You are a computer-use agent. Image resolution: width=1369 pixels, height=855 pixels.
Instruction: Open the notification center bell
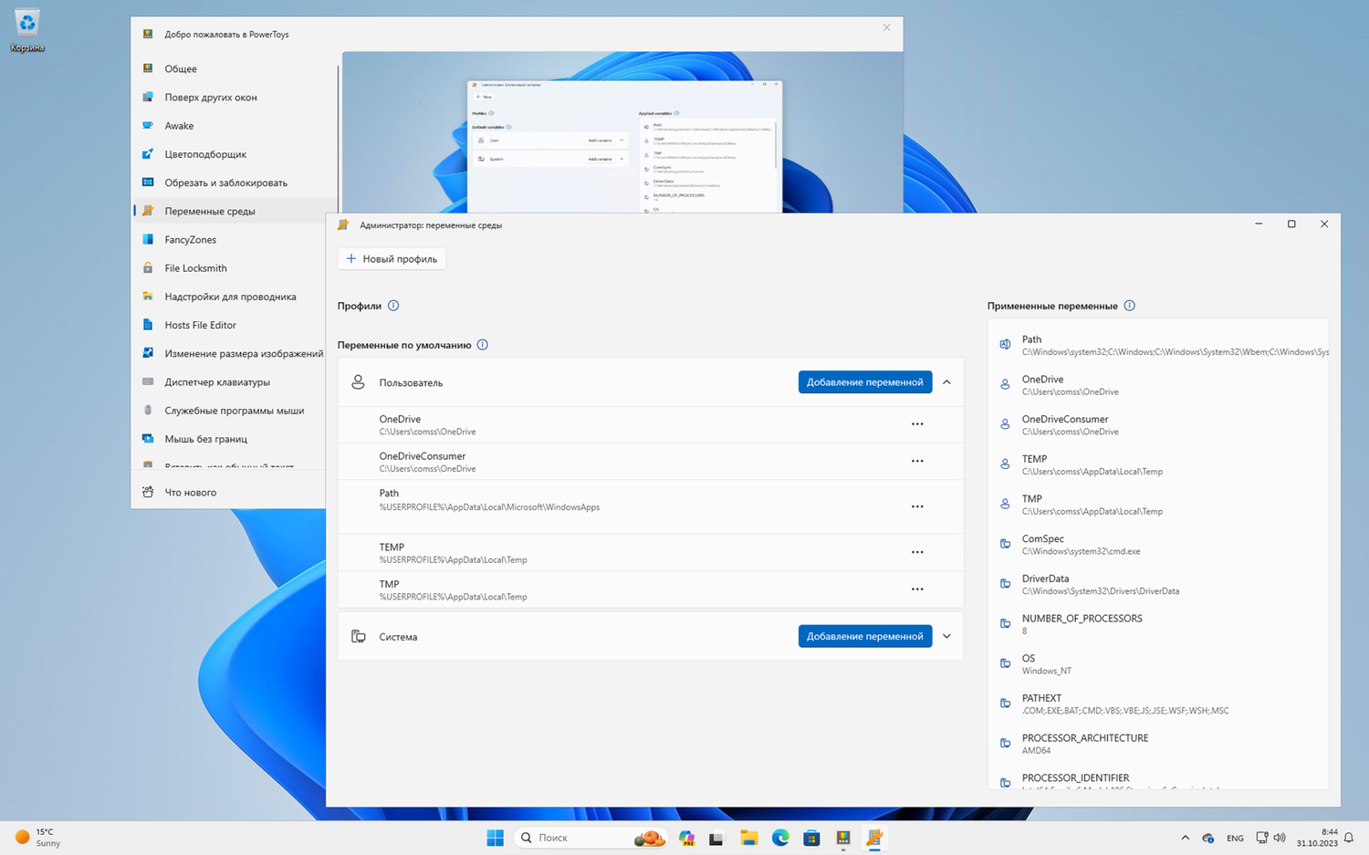(1349, 838)
